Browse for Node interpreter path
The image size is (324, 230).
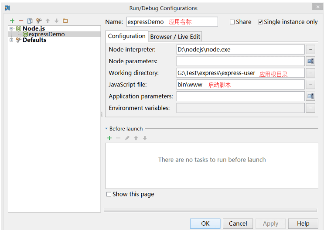(x=310, y=49)
